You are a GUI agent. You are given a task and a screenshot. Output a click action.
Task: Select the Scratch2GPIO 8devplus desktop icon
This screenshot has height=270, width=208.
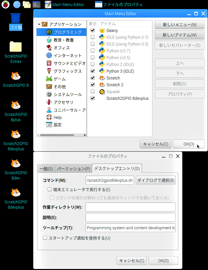[16, 140]
